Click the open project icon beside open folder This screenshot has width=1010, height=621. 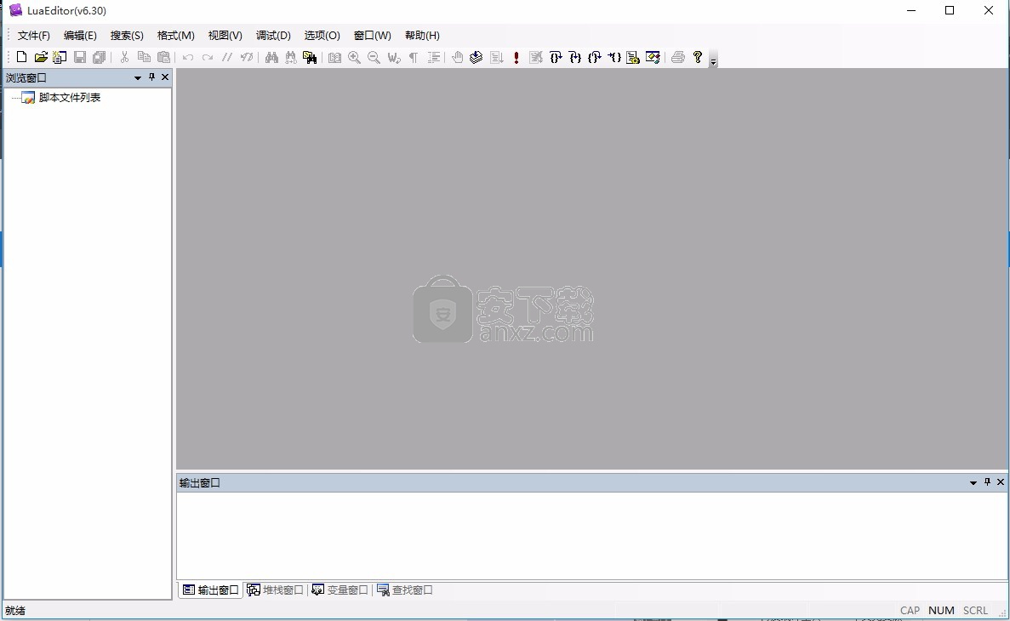pyautogui.click(x=60, y=57)
